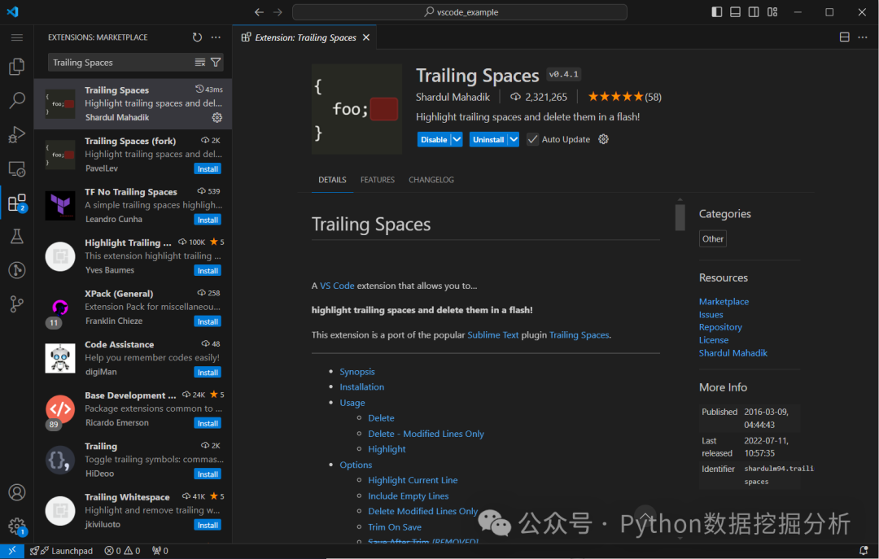Open the extension settings gear beside Auto Update
Image resolution: width=879 pixels, height=559 pixels.
click(603, 139)
